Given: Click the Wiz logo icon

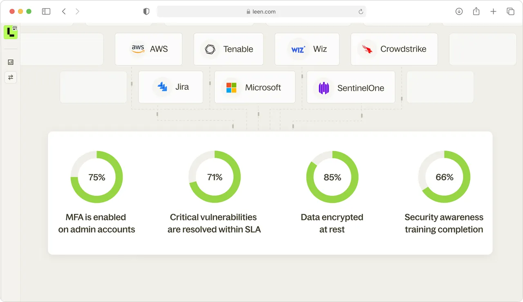Looking at the screenshot, I should point(298,50).
